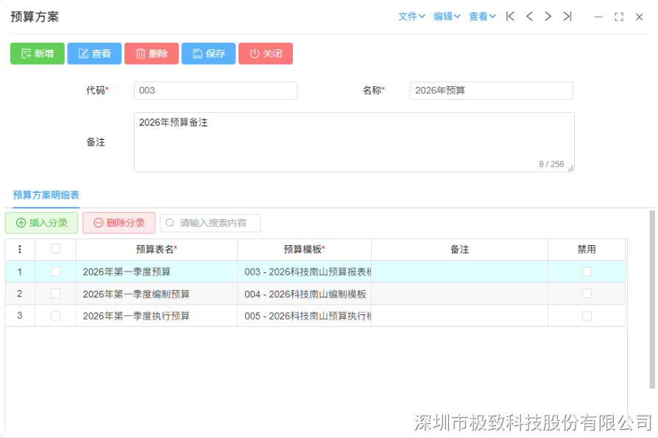Select cell 2026年第一季度编制预算

(157, 294)
